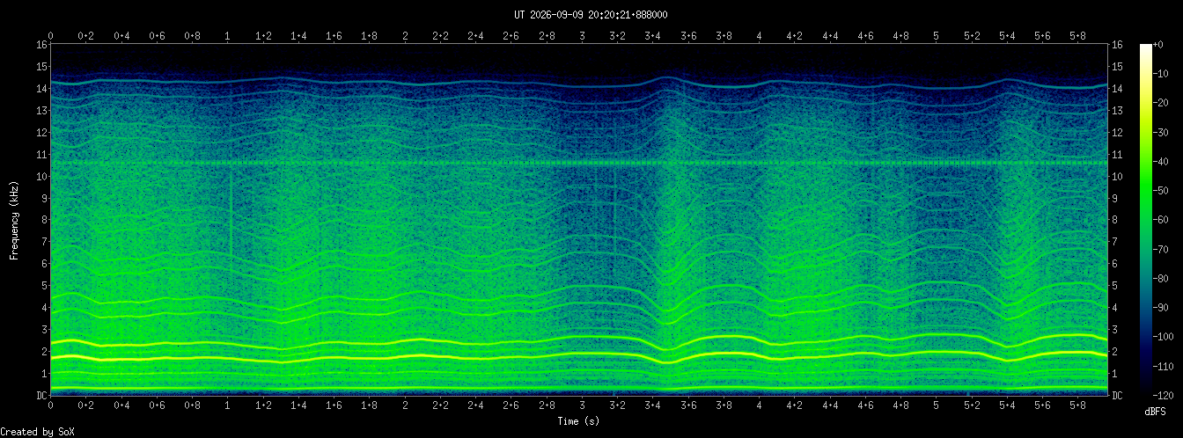Click the 0 tick on the bottom time axis
The image size is (1183, 438).
click(x=51, y=406)
